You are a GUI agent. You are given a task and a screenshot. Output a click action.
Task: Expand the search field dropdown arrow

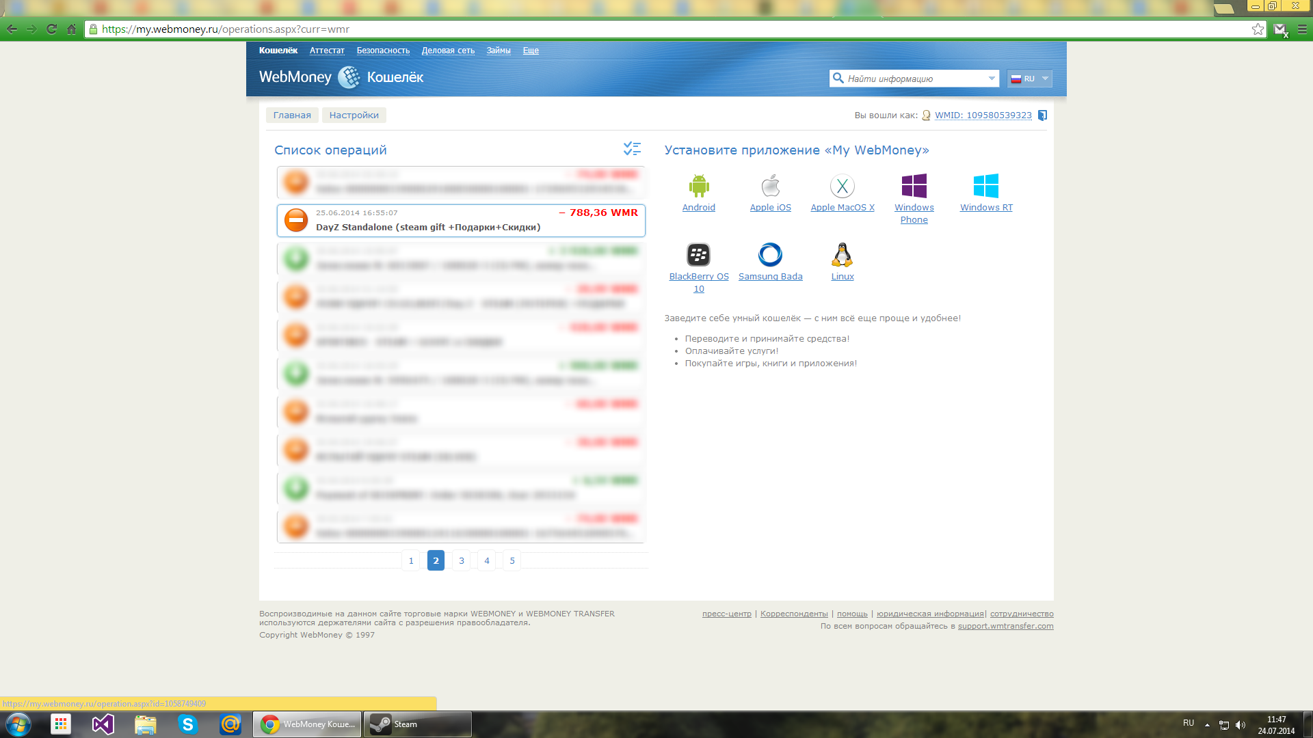(x=992, y=79)
